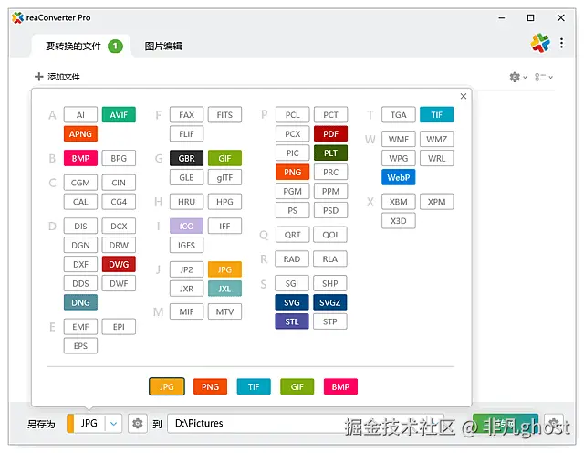The height and width of the screenshot is (453, 584).
Task: Select the AI format
Action: point(80,115)
